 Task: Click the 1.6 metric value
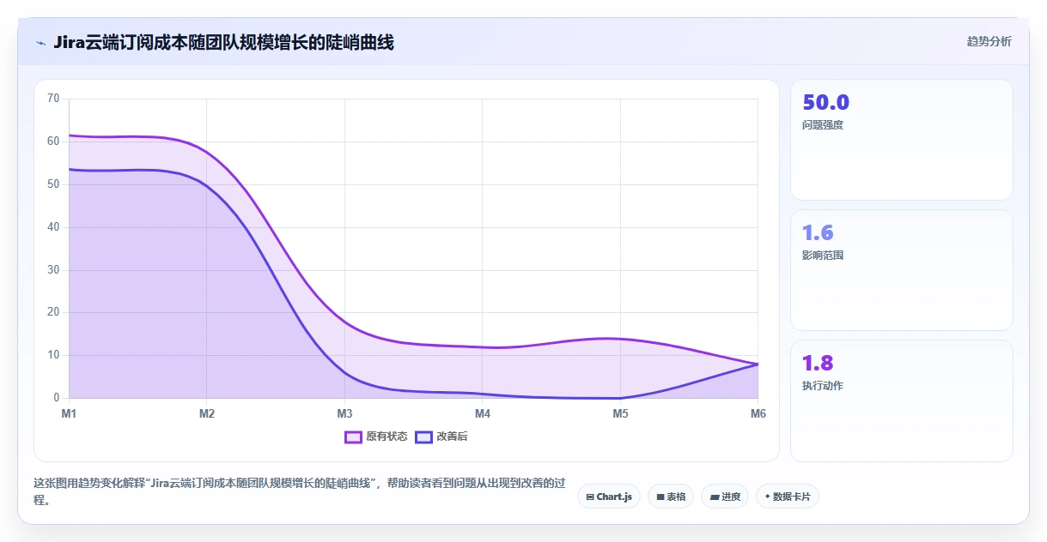coord(818,232)
